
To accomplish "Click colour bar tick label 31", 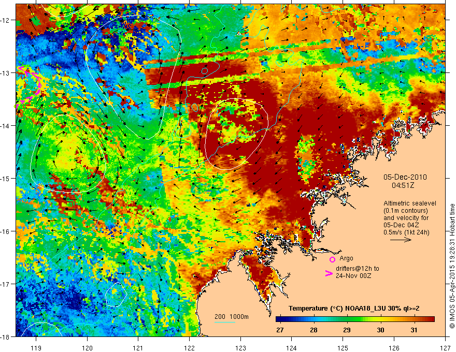I will tap(414, 330).
